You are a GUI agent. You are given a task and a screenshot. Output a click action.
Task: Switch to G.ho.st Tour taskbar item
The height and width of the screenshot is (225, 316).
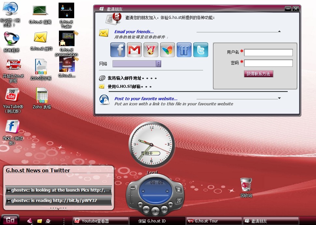point(214,221)
